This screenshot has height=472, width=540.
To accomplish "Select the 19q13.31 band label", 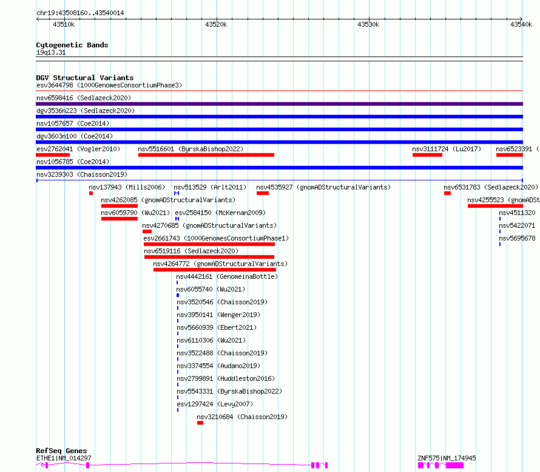I will [51, 52].
